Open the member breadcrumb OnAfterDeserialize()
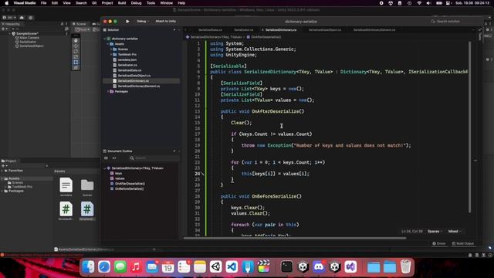Image resolution: width=494 pixels, height=278 pixels. pyautogui.click(x=264, y=37)
